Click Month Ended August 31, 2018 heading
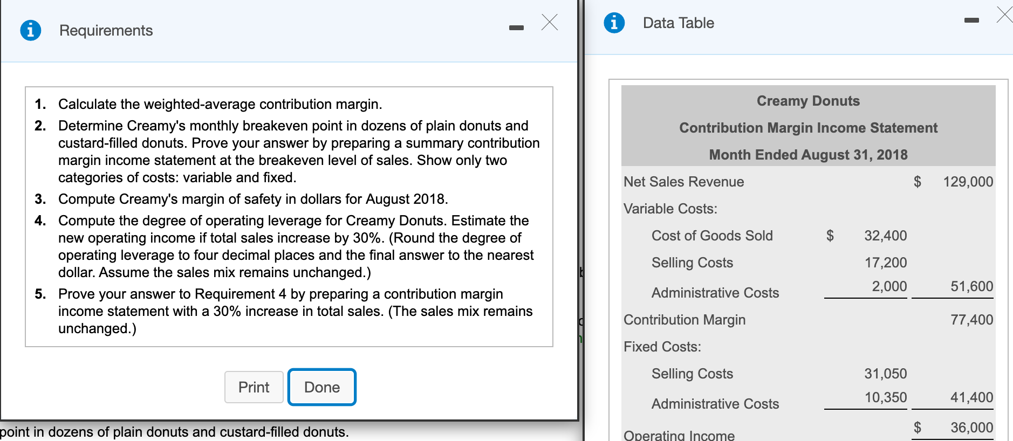Viewport: 1013px width, 441px height. coord(808,155)
